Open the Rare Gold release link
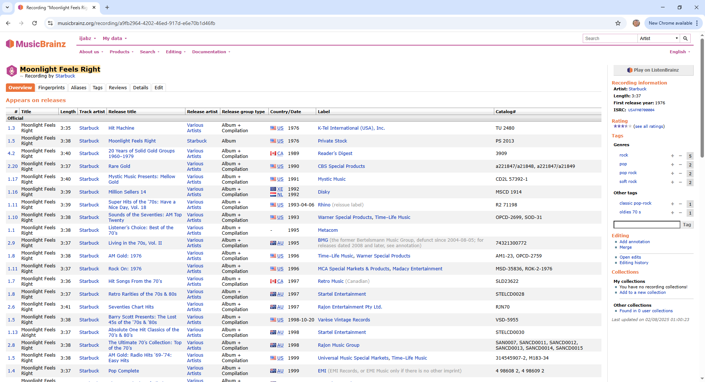The height and width of the screenshot is (382, 705). coord(119,166)
